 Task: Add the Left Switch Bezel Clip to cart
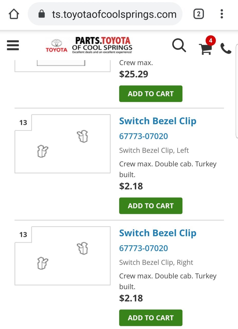(151, 206)
